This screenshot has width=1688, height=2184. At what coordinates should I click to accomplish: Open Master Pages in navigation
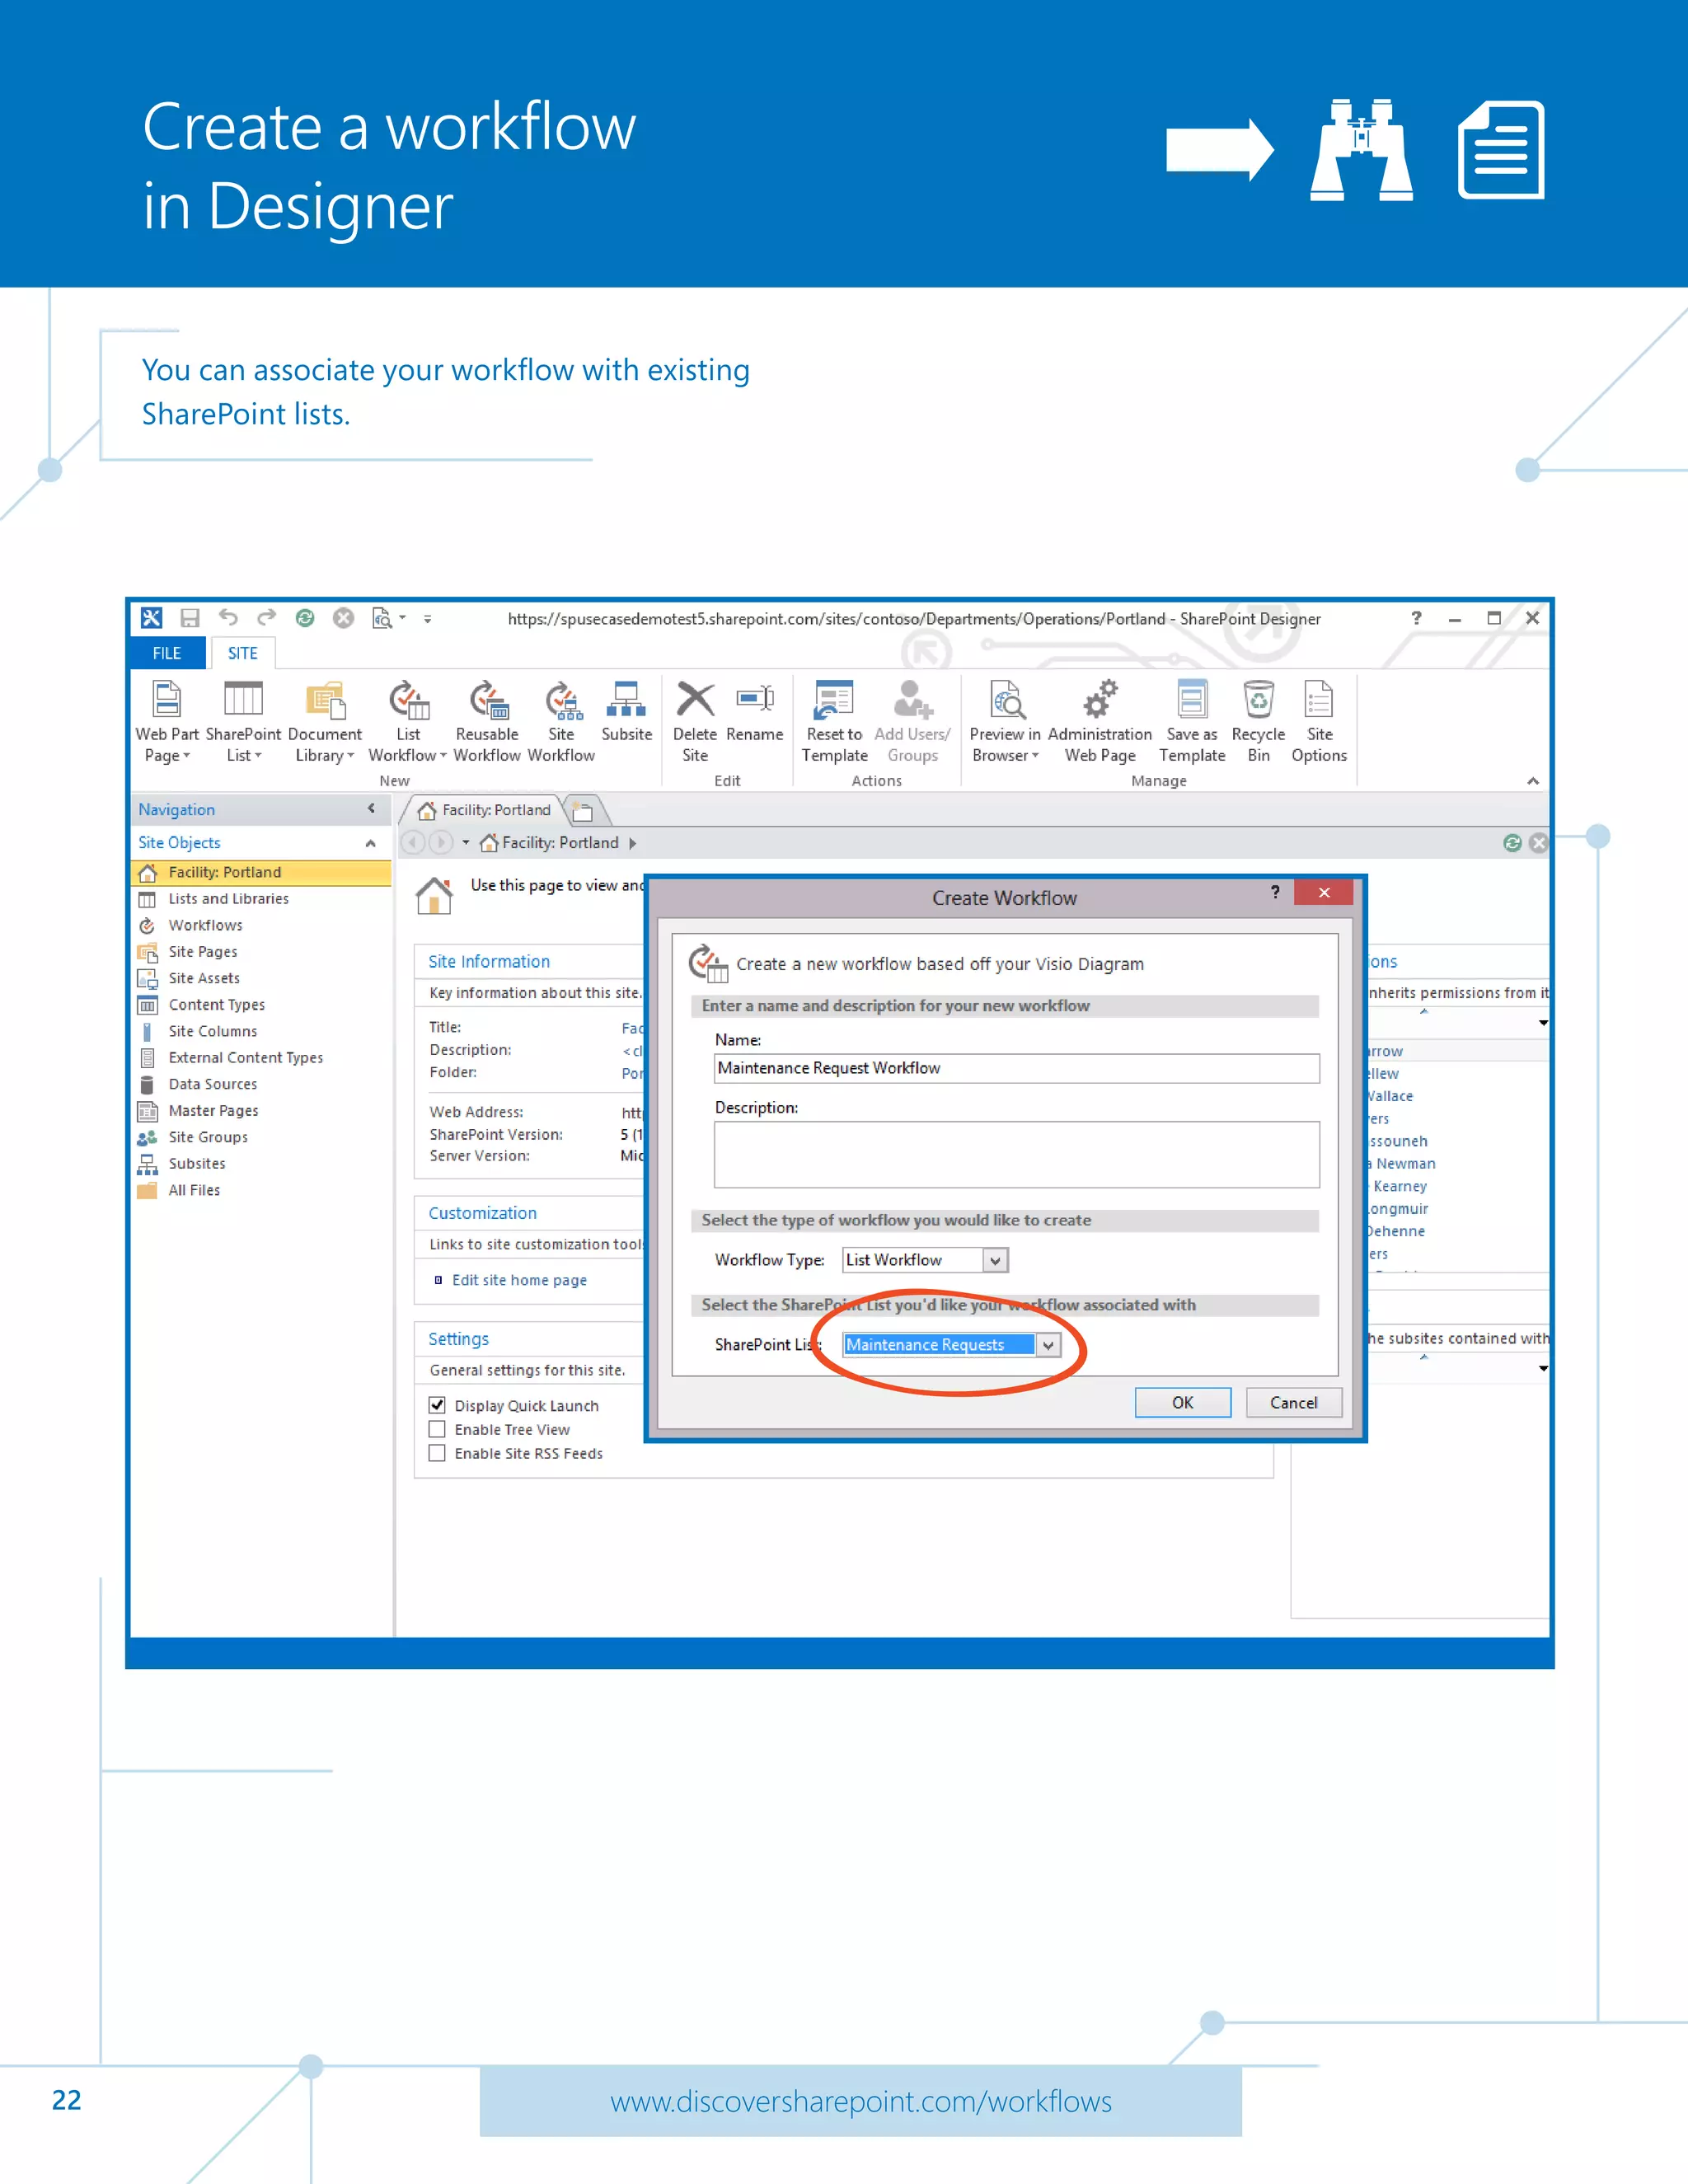213,1111
